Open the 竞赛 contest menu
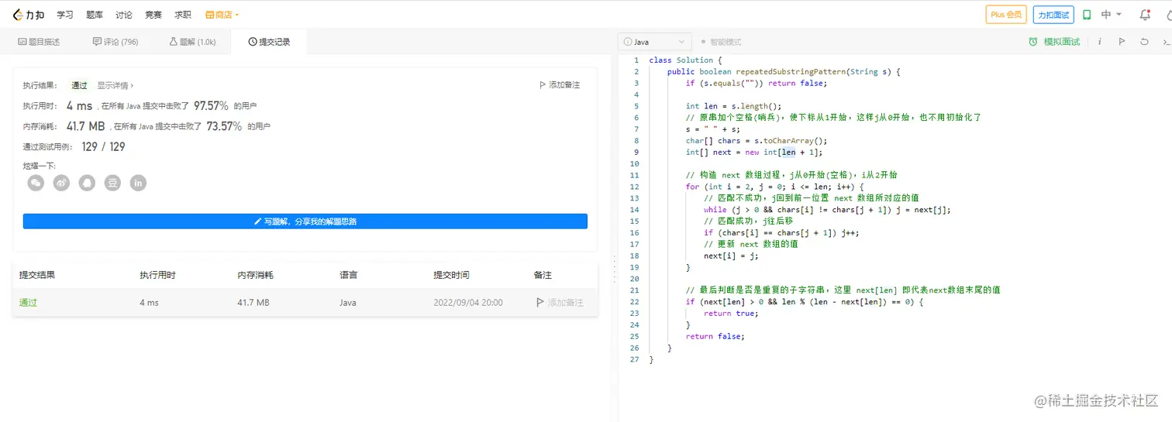Screen dimensions: 1172x422 [153, 15]
